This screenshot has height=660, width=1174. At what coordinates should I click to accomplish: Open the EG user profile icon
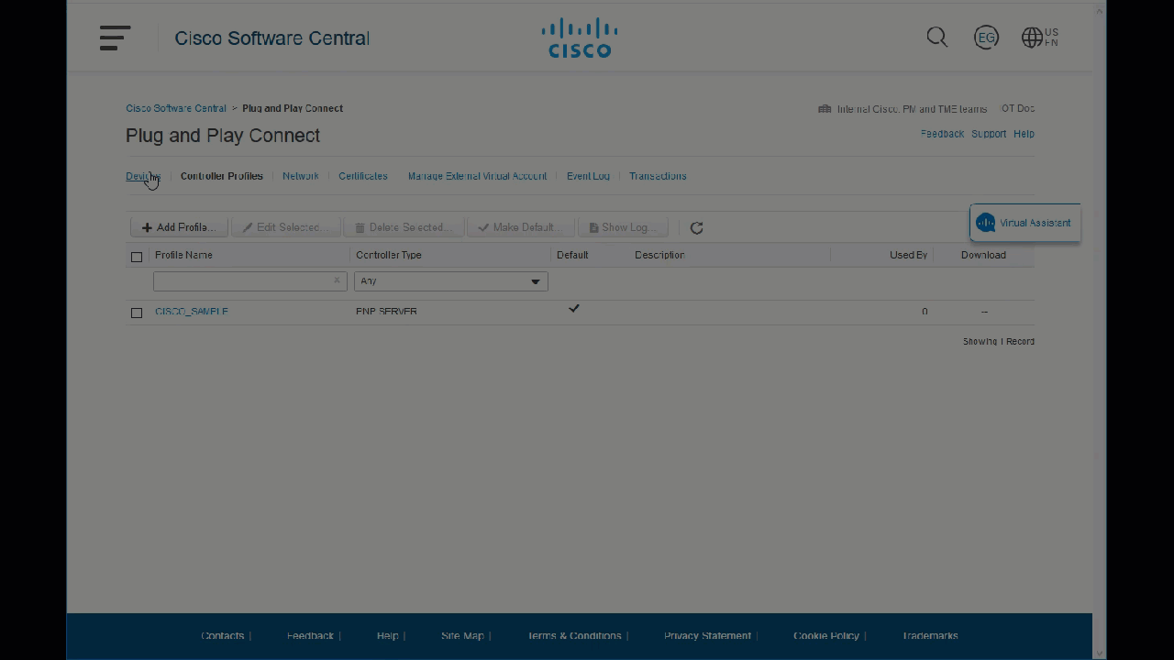[x=986, y=38]
